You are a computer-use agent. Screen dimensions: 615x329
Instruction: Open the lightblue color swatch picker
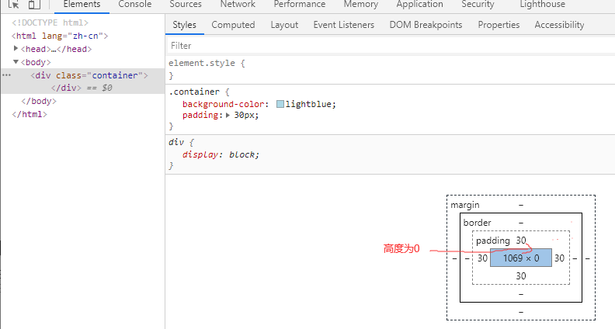click(x=280, y=104)
